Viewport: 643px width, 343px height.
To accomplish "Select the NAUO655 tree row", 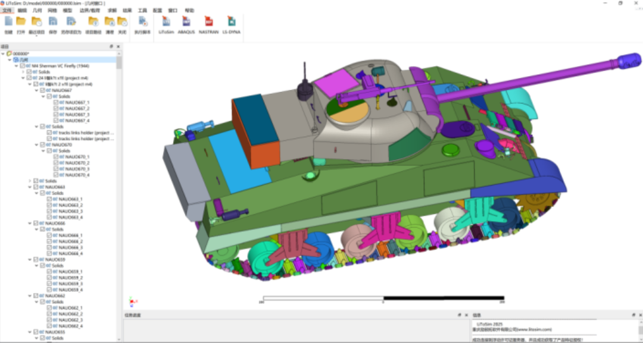I will (49, 332).
